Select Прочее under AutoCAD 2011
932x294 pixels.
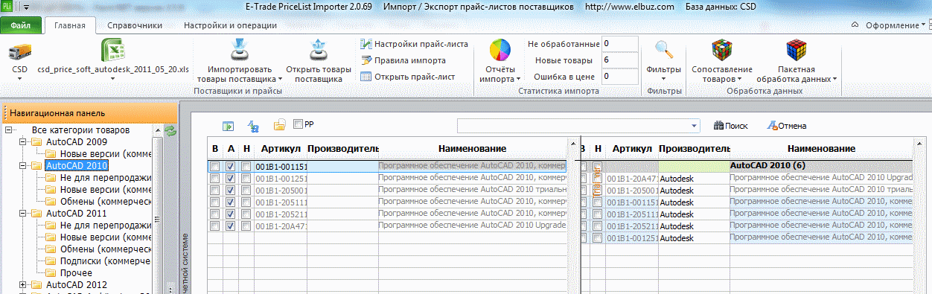(x=75, y=272)
